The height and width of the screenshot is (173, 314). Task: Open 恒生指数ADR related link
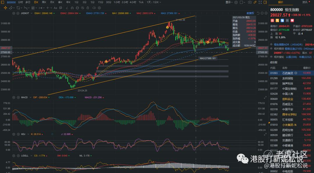(288, 45)
